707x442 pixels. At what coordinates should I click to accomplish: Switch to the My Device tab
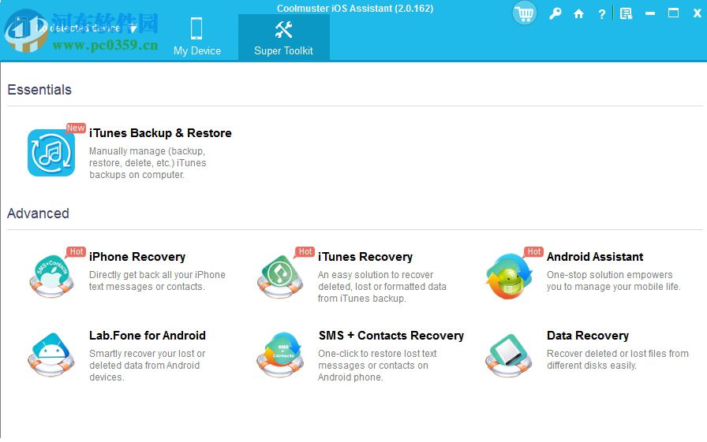197,37
